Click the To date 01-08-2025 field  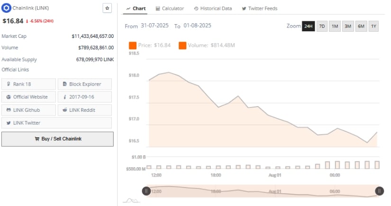tap(197, 26)
